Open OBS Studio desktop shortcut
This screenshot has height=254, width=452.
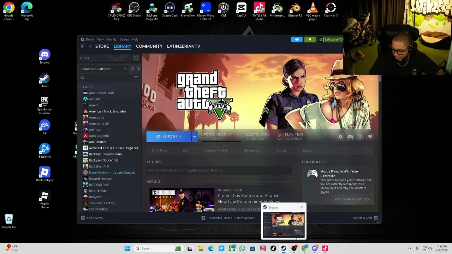point(134,10)
